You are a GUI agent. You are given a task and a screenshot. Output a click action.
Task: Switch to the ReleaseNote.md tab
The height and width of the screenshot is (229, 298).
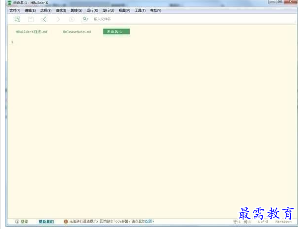click(77, 32)
